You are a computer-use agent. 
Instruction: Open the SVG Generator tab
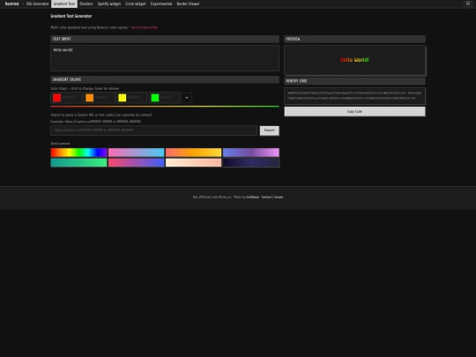pyautogui.click(x=37, y=4)
